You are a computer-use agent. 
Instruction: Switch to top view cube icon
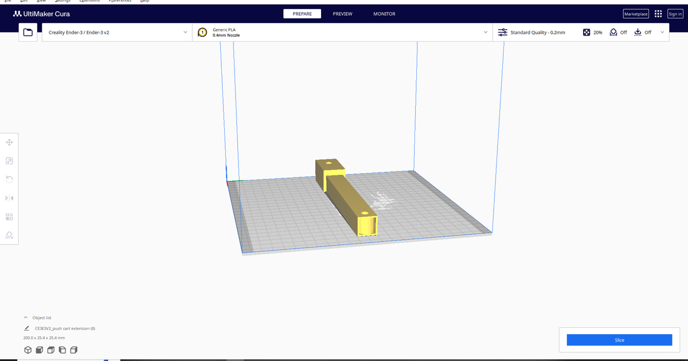50,350
